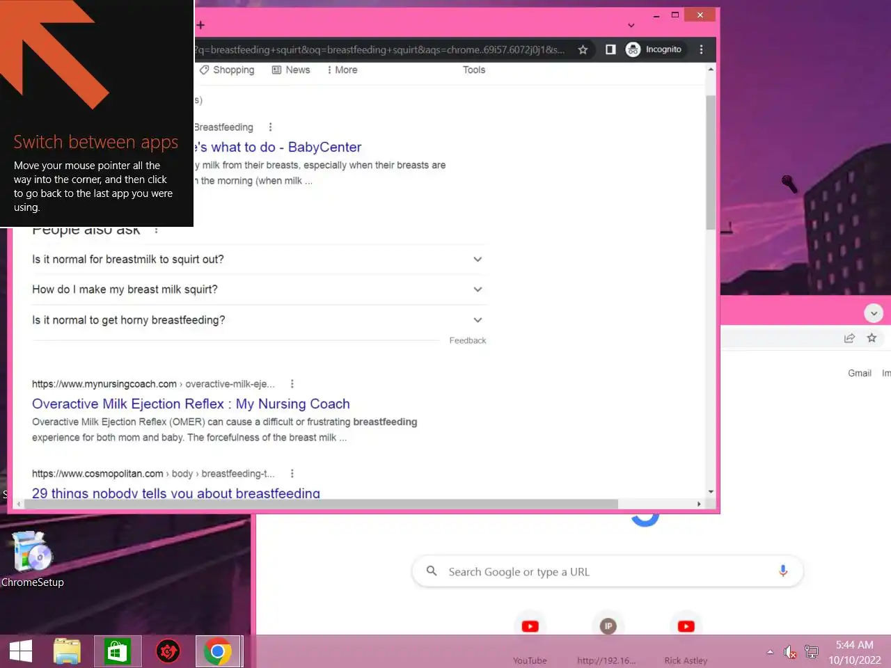Viewport: 891px width, 668px height.
Task: Click the scroll-down arrow of the vertical scrollbar
Action: 711,492
